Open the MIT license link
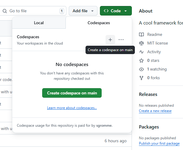 click(x=157, y=43)
